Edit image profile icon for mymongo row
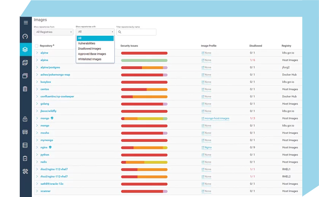 pyautogui.click(x=203, y=140)
